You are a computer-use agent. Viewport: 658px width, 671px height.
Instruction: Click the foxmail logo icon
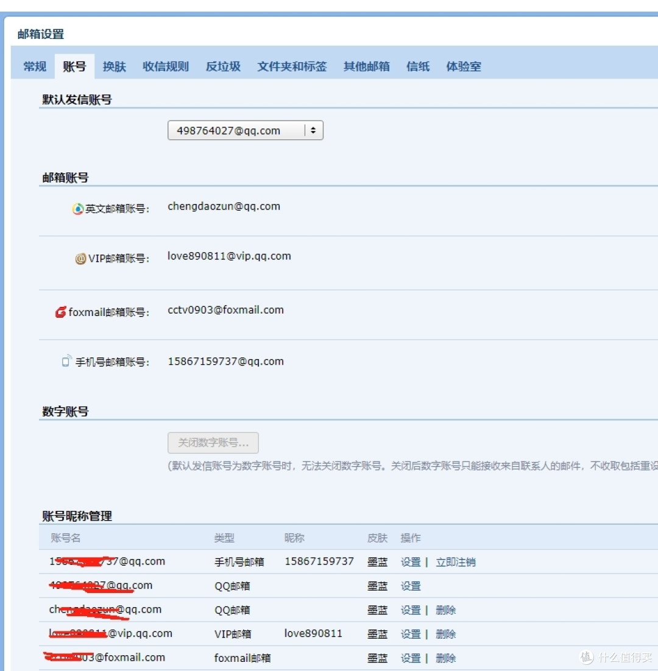click(61, 312)
